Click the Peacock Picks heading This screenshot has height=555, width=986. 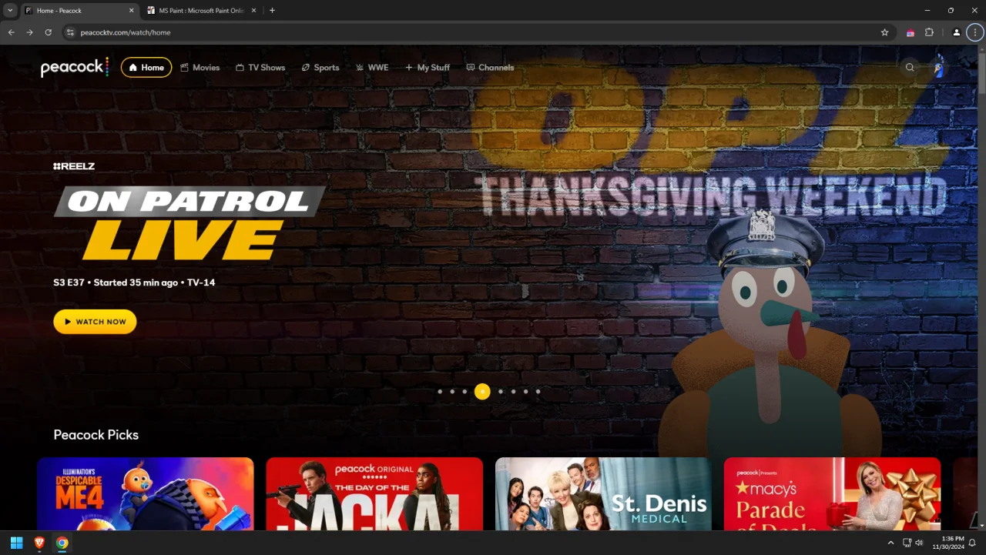click(96, 435)
